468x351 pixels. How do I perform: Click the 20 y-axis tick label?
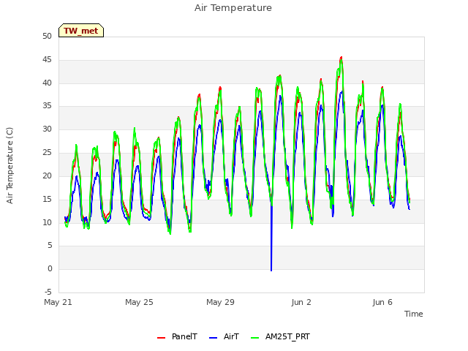coord(47,175)
